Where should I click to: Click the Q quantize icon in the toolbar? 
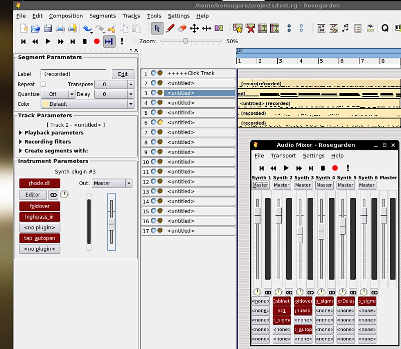coord(384,28)
